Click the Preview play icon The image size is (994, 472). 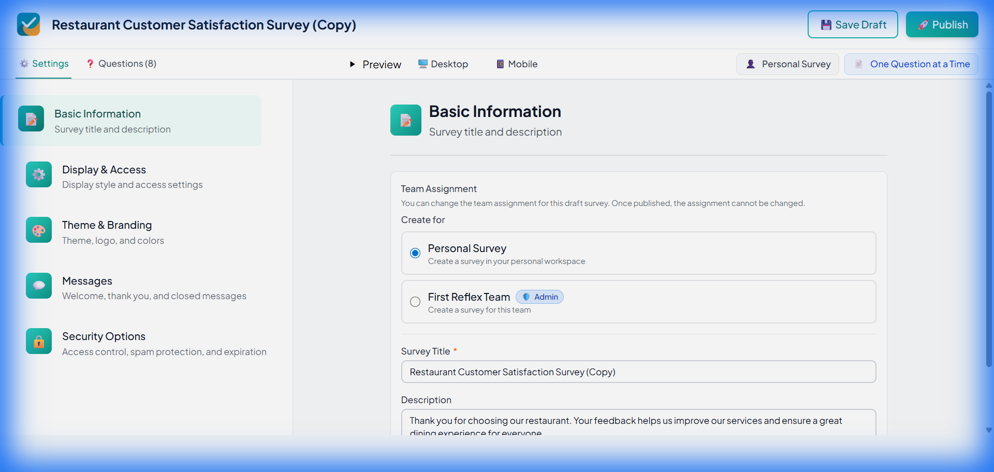click(x=353, y=64)
